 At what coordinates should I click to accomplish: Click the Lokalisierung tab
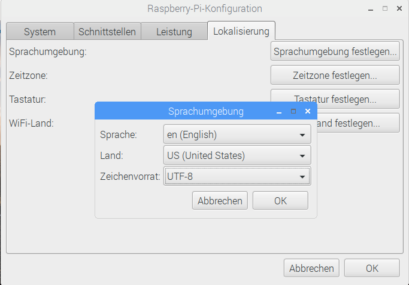click(x=241, y=31)
